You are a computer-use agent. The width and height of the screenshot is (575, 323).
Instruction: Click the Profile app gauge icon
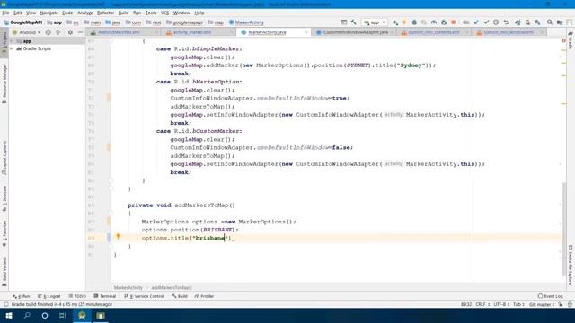point(434,22)
